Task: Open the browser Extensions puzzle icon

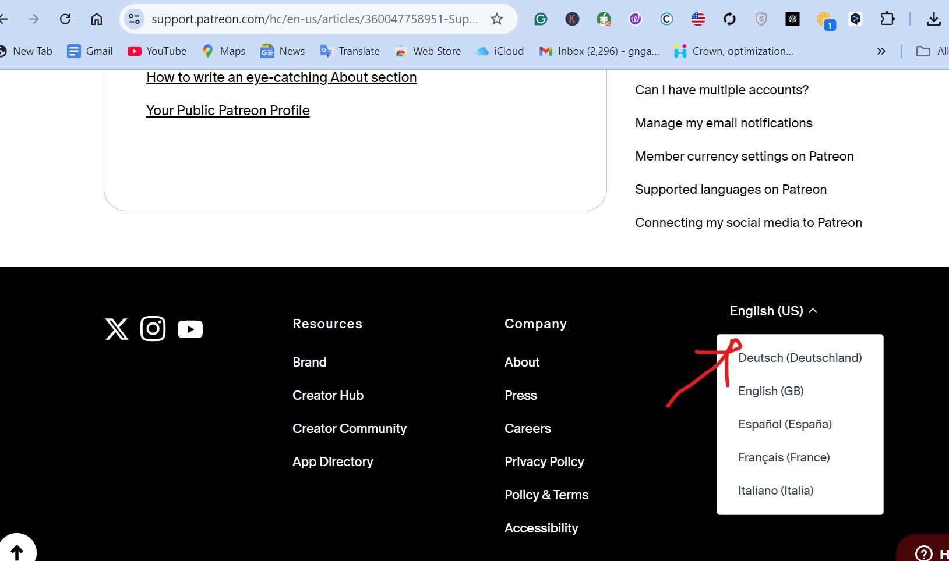Action: click(887, 19)
